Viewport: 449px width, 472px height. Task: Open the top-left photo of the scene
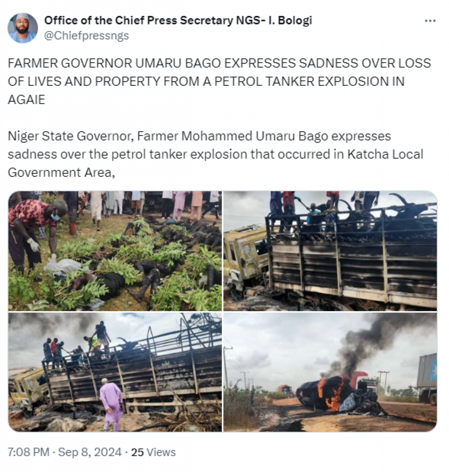[x=115, y=251]
